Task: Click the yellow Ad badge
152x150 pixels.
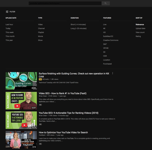Action: pyautogui.click(x=40, y=79)
